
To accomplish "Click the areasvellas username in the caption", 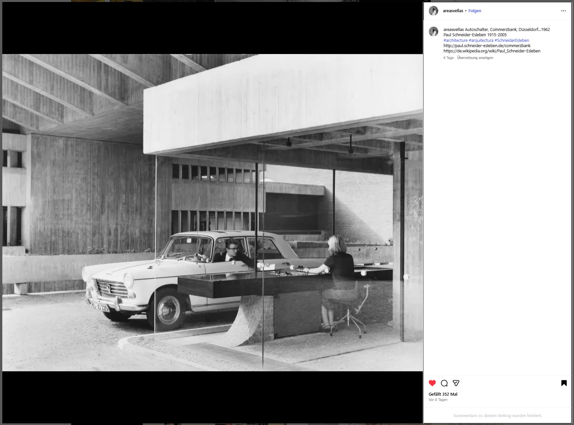I will [453, 30].
